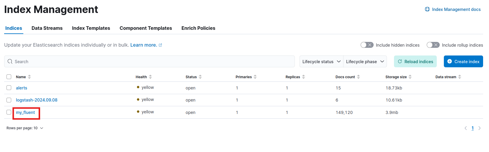
Task: Check the alerts index checkbox
Action: 9,88
